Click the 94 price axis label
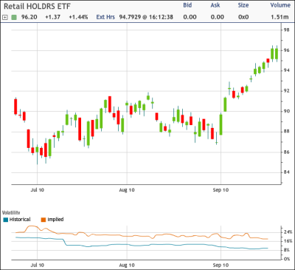Viewport: 295px width, 270px height. tap(286, 70)
